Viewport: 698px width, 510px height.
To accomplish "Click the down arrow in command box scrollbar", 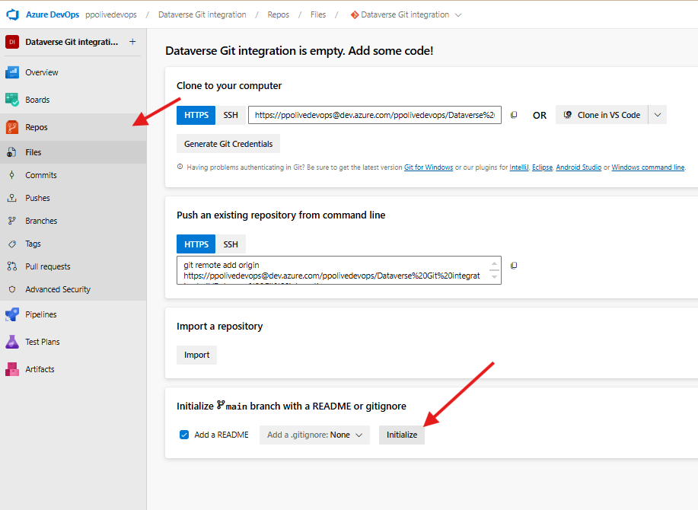I will click(494, 277).
